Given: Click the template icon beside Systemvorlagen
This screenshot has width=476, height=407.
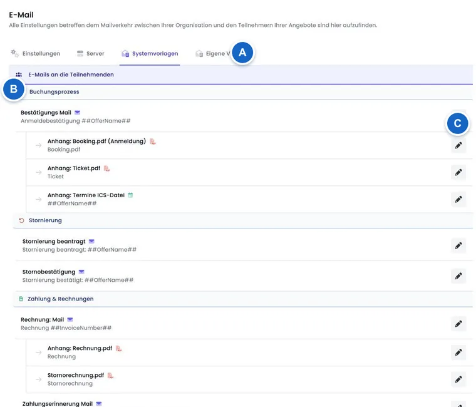Looking at the screenshot, I should pyautogui.click(x=125, y=54).
